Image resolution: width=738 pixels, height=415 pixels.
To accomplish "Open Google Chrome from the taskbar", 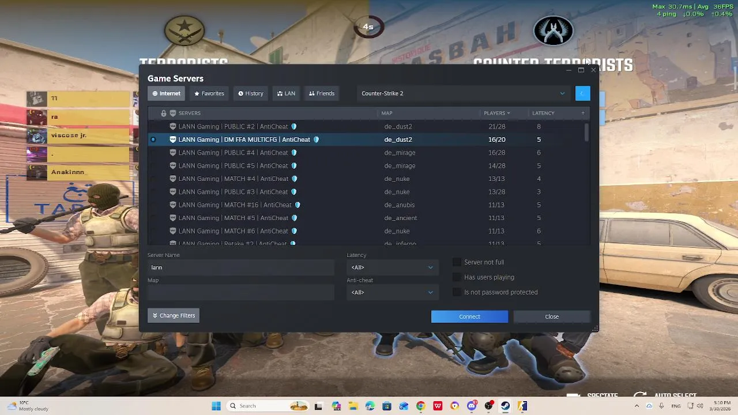I will pyautogui.click(x=420, y=406).
